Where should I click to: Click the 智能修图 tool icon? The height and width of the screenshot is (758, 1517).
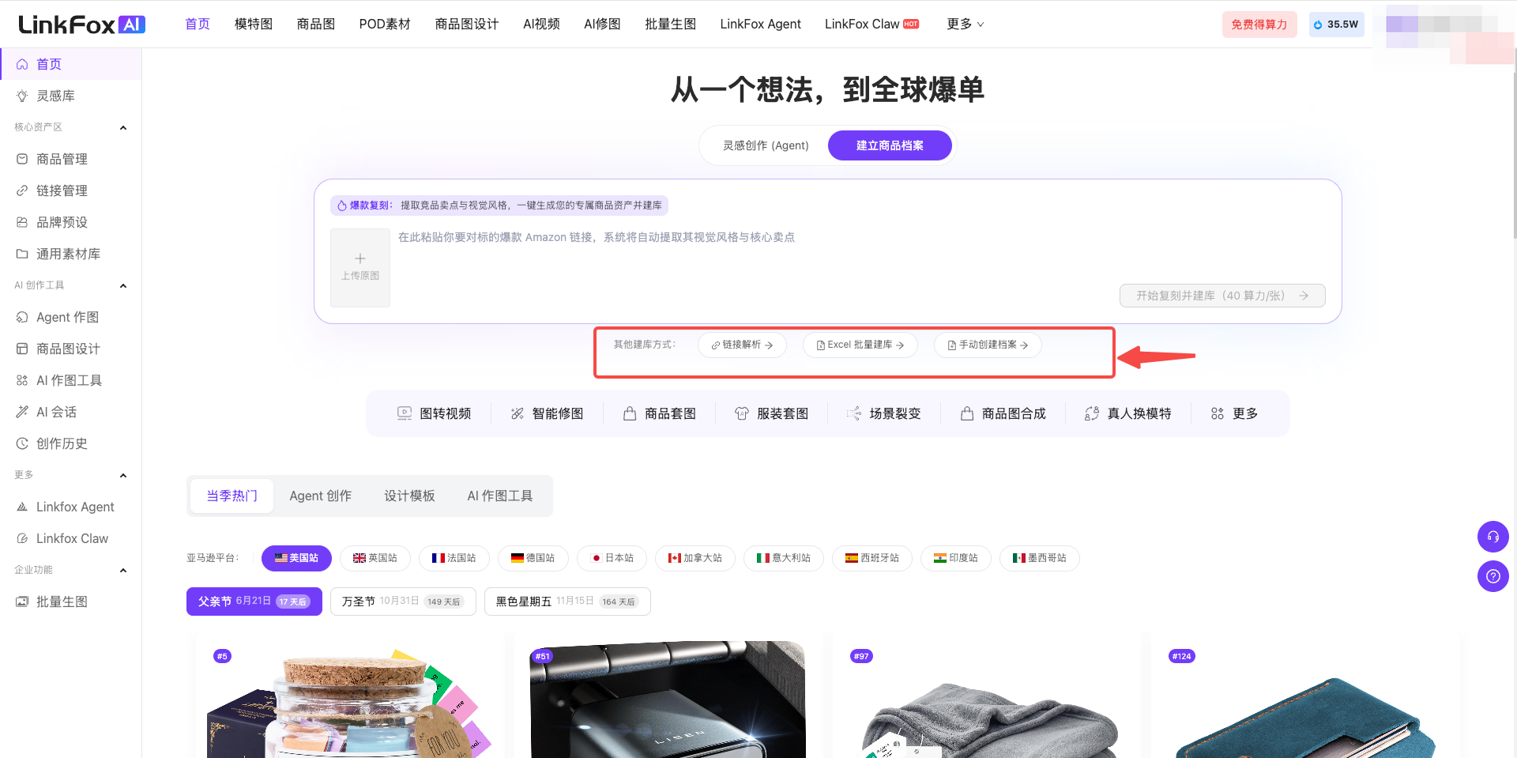click(x=518, y=413)
